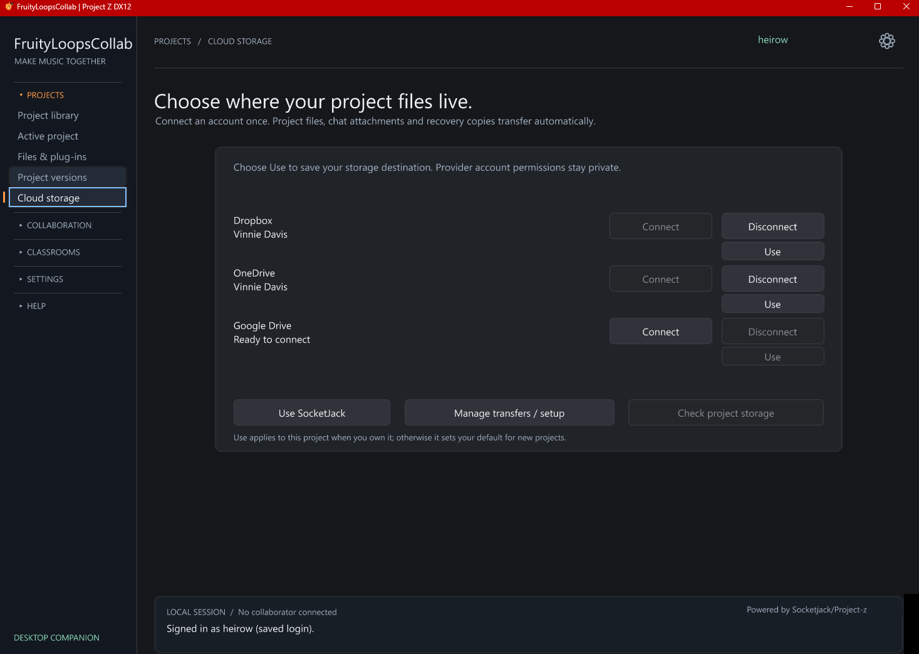
Task: Click the 'LOCAL SESSION' status label
Action: click(x=196, y=612)
